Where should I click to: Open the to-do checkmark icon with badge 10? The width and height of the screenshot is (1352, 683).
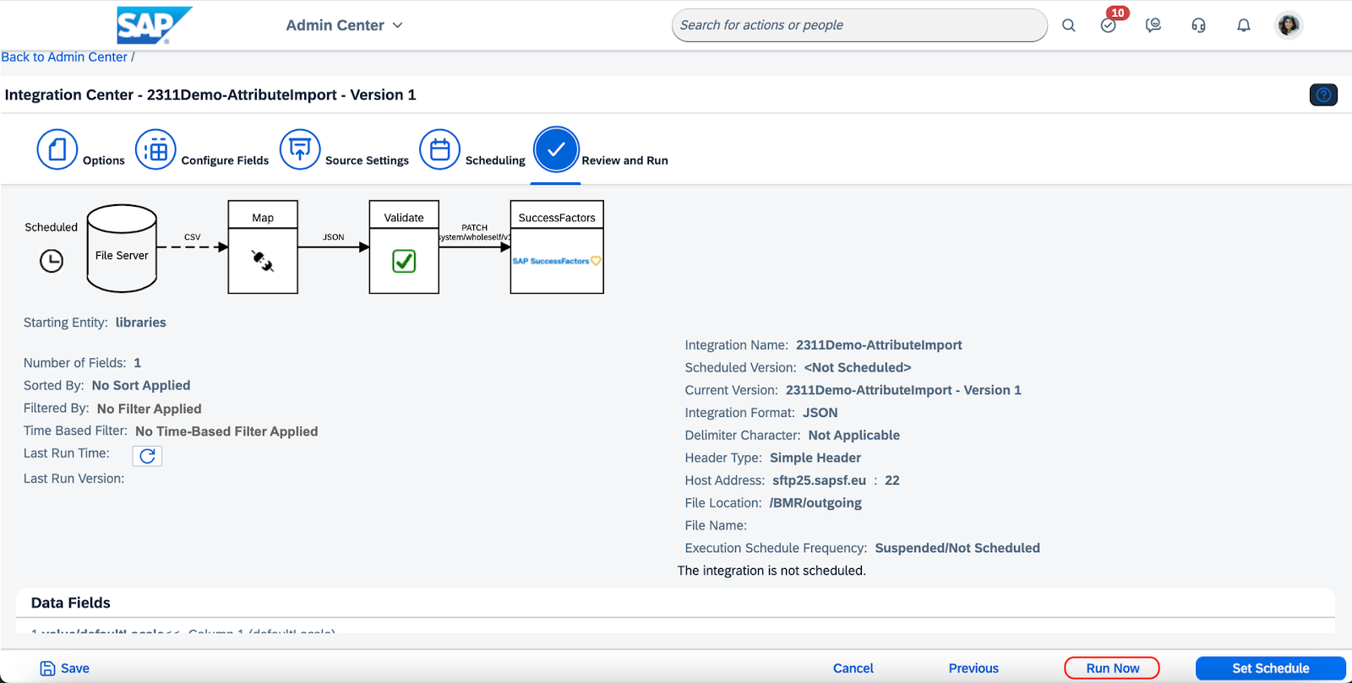pyautogui.click(x=1109, y=25)
